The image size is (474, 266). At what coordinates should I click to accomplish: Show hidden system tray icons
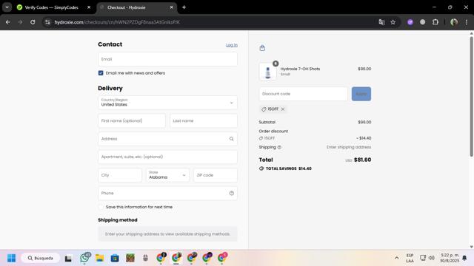coord(397,258)
